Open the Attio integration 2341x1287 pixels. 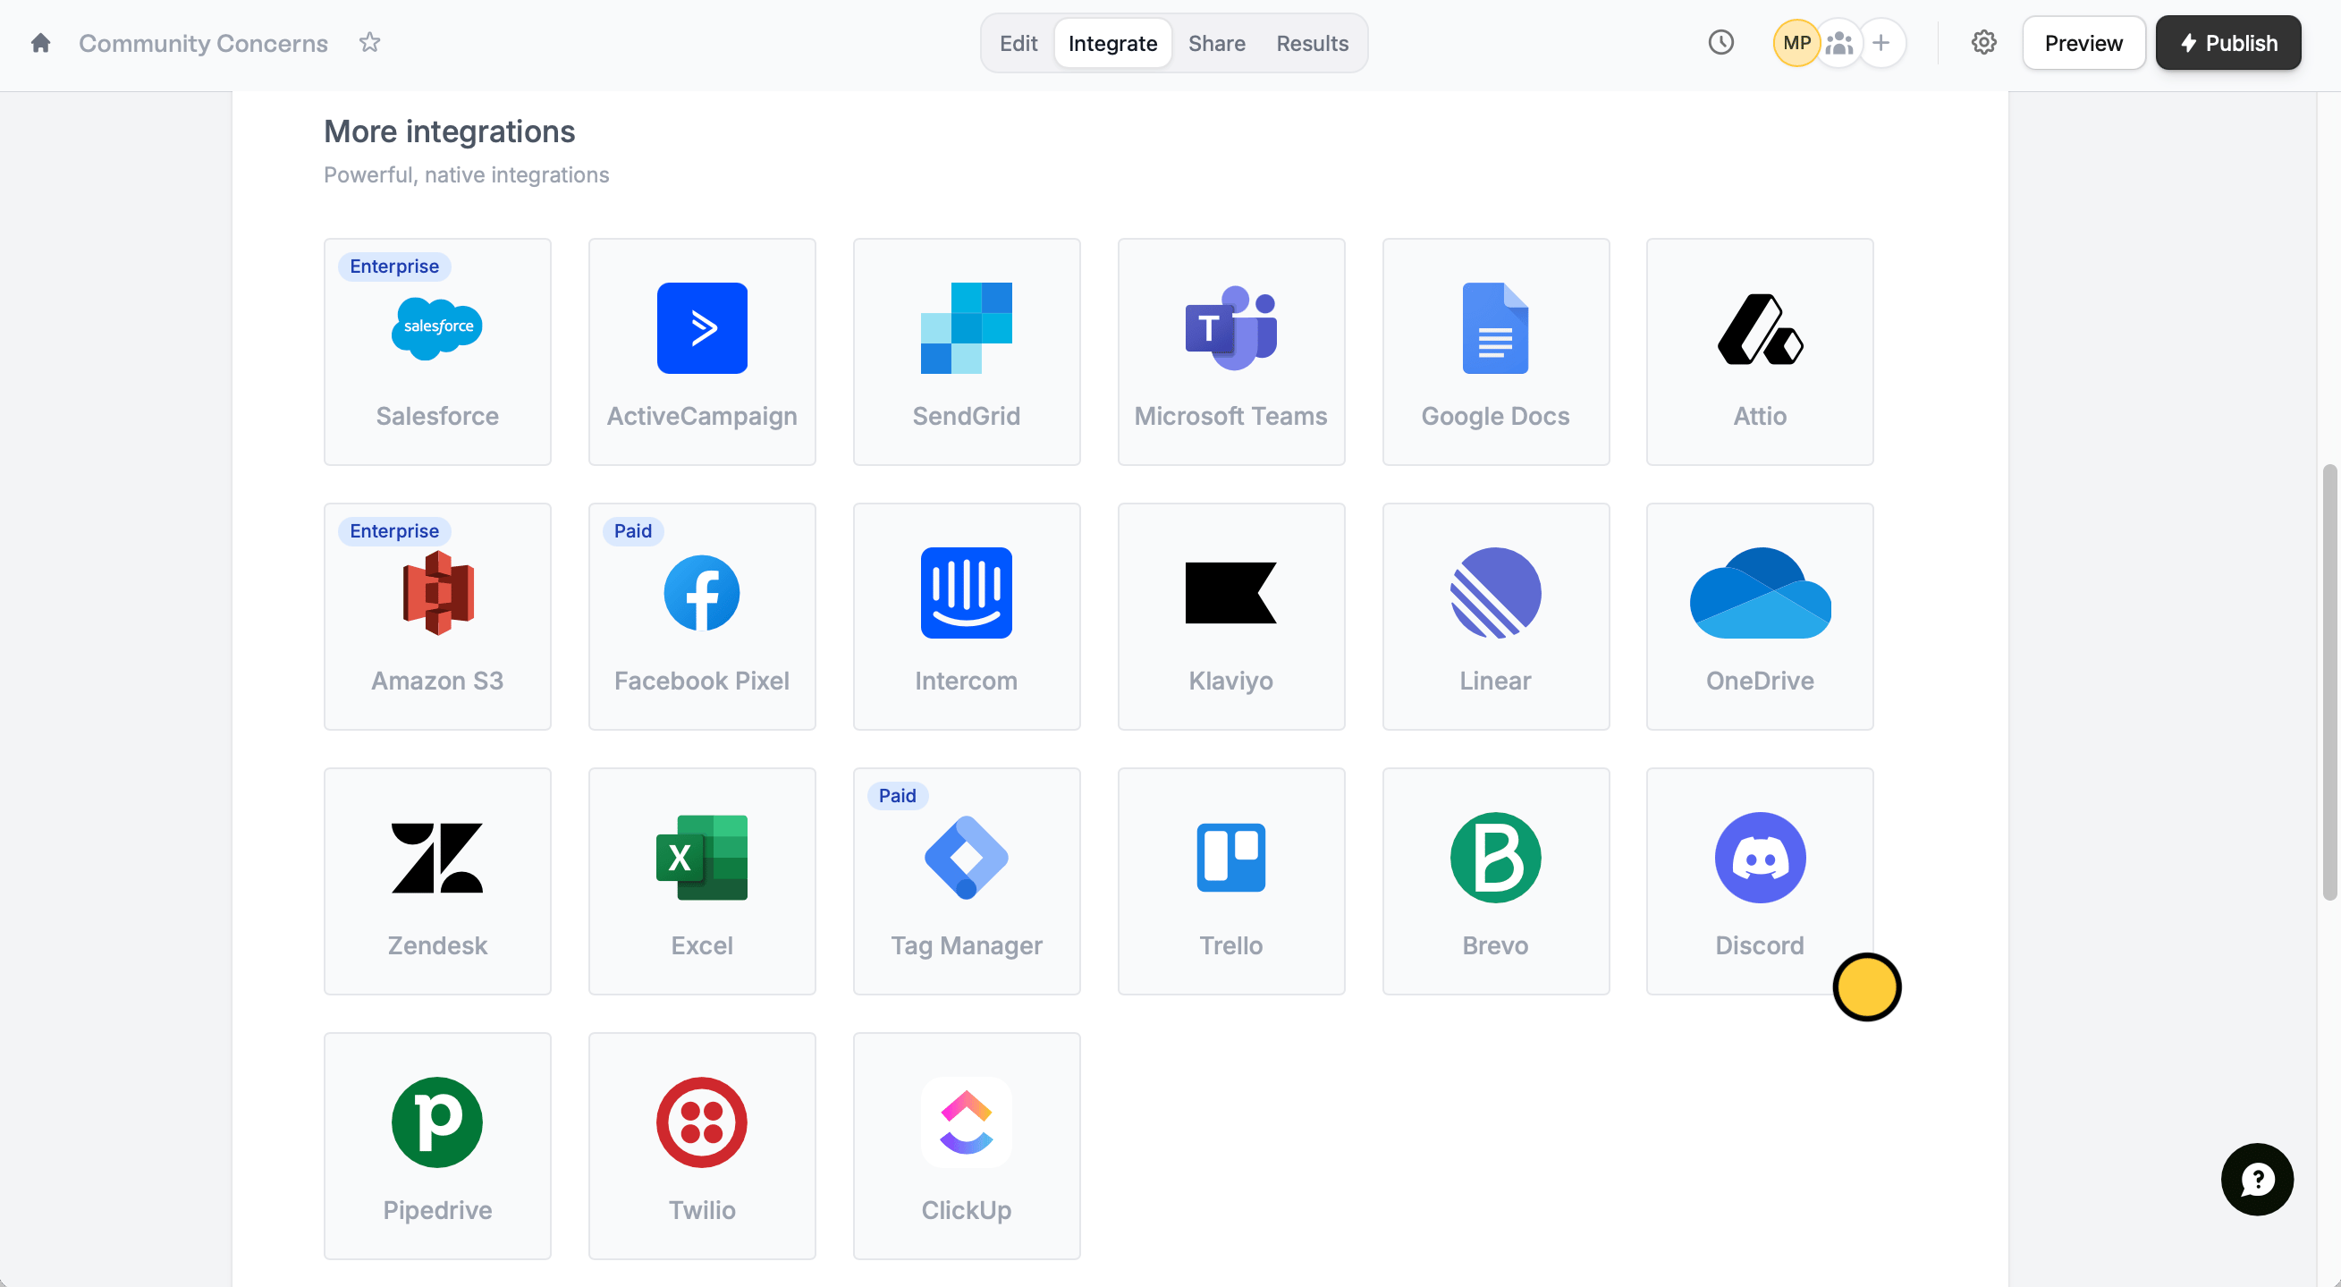[1760, 351]
